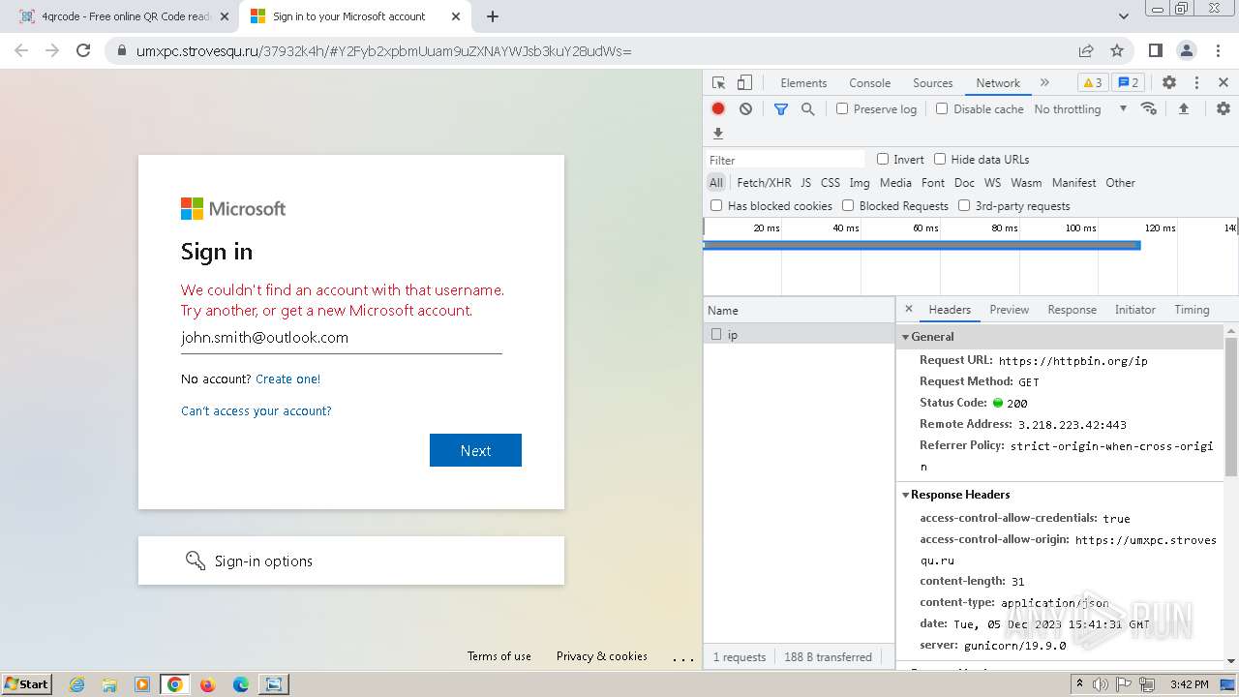Open the Preview tab of the request
This screenshot has width=1239, height=697.
1009,310
